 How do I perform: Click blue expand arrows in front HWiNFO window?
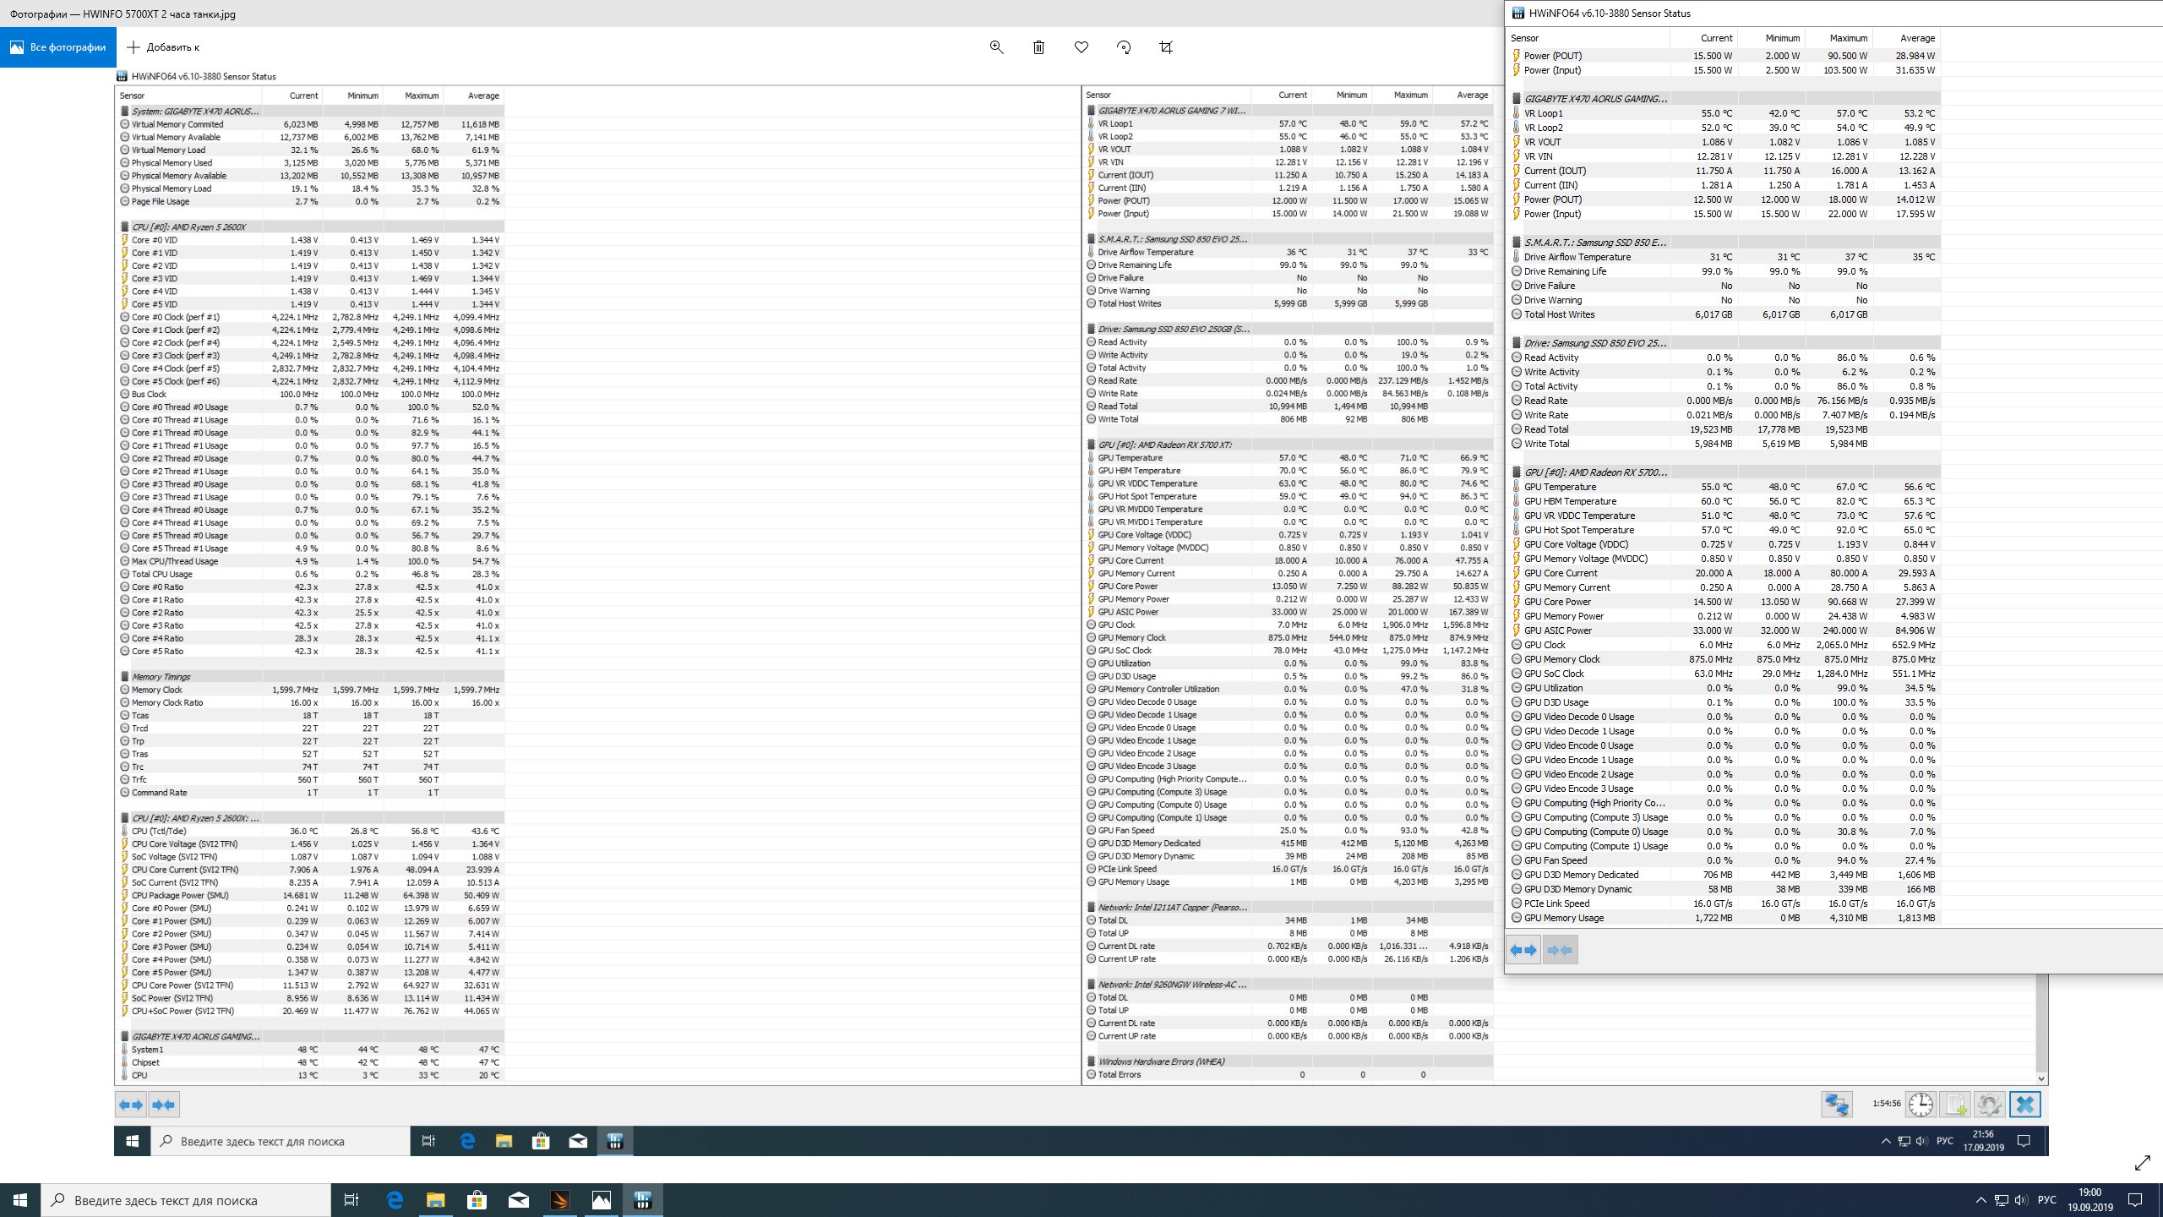point(1523,950)
